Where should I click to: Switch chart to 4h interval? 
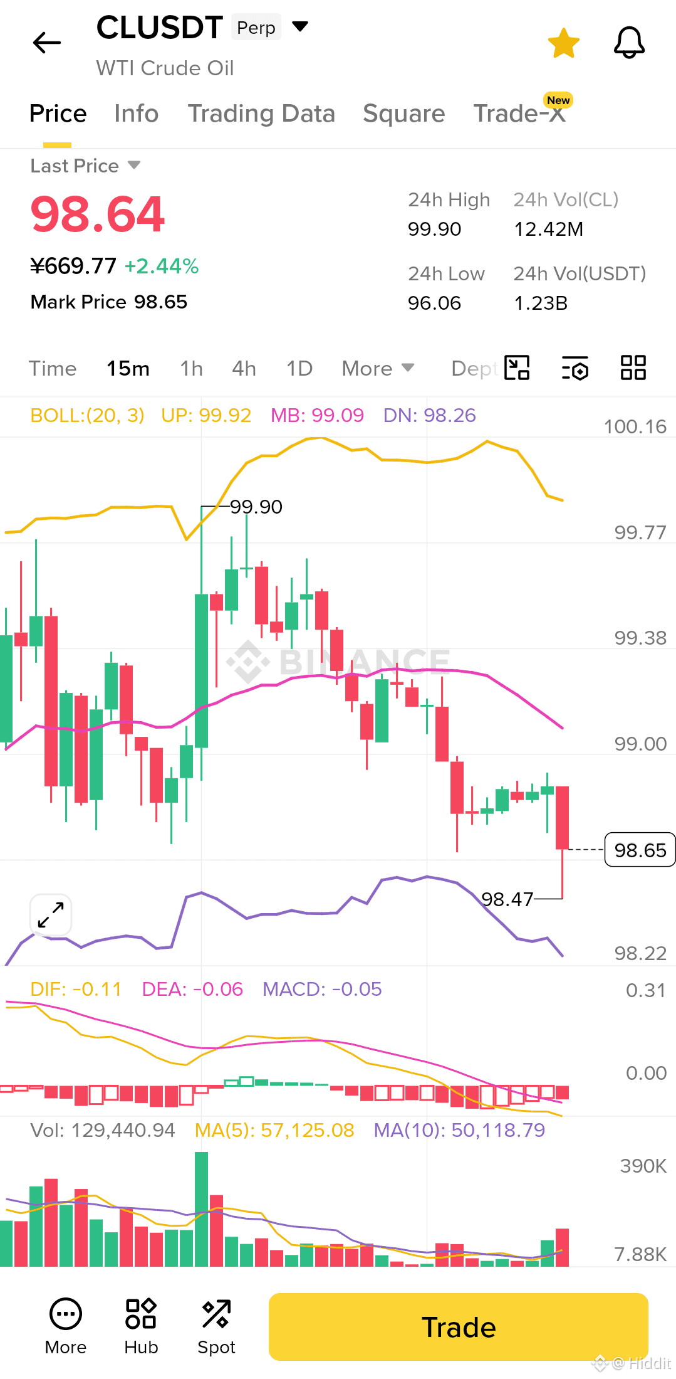[x=244, y=369]
